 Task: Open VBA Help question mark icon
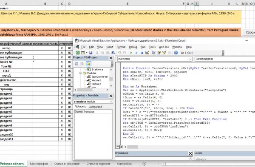pyautogui.click(x=176, y=53)
